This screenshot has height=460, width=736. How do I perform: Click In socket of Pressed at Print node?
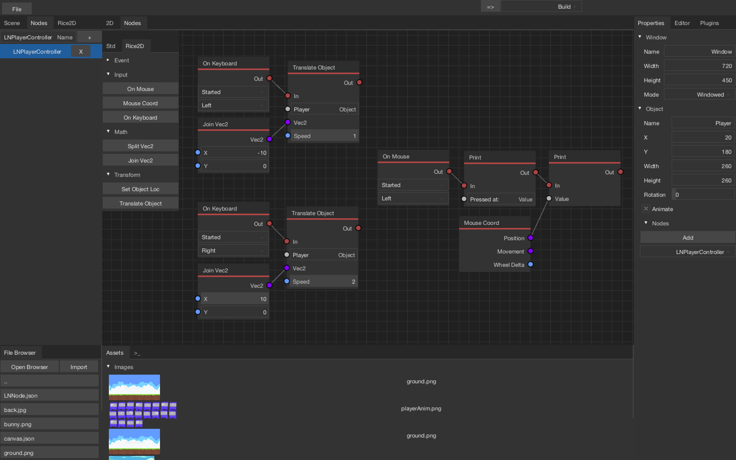[x=464, y=186]
